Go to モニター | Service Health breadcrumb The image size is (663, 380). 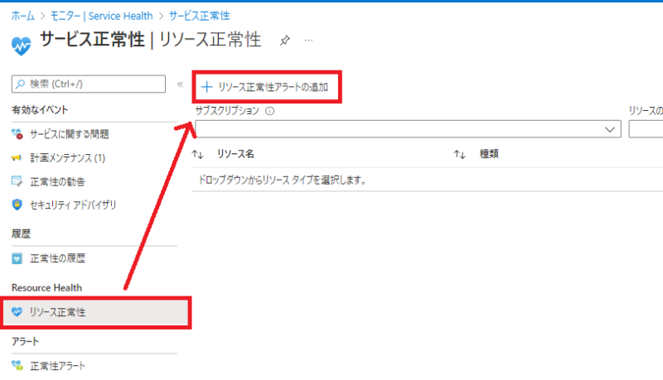[101, 16]
